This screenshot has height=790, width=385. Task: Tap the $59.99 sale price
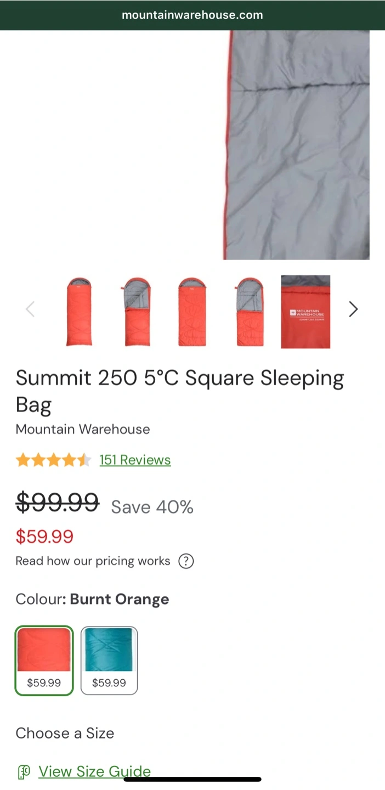(44, 537)
